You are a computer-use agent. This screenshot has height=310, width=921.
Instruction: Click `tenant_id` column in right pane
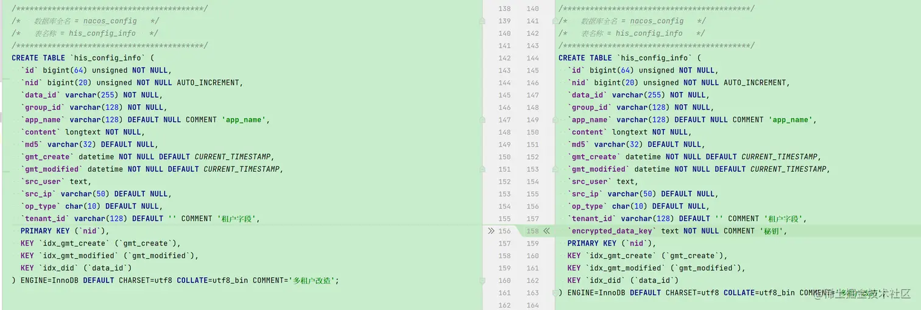click(591, 218)
